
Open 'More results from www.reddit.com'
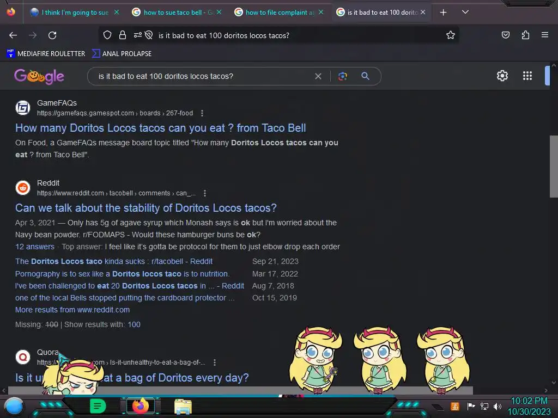point(72,310)
